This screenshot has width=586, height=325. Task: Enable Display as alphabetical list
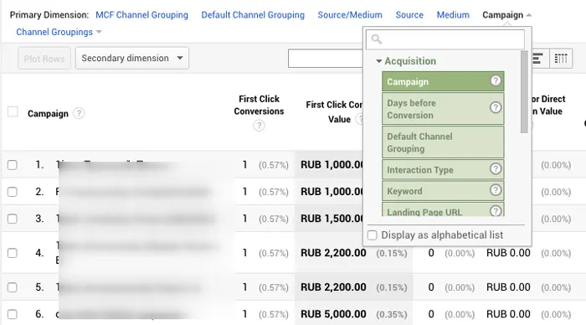click(373, 235)
